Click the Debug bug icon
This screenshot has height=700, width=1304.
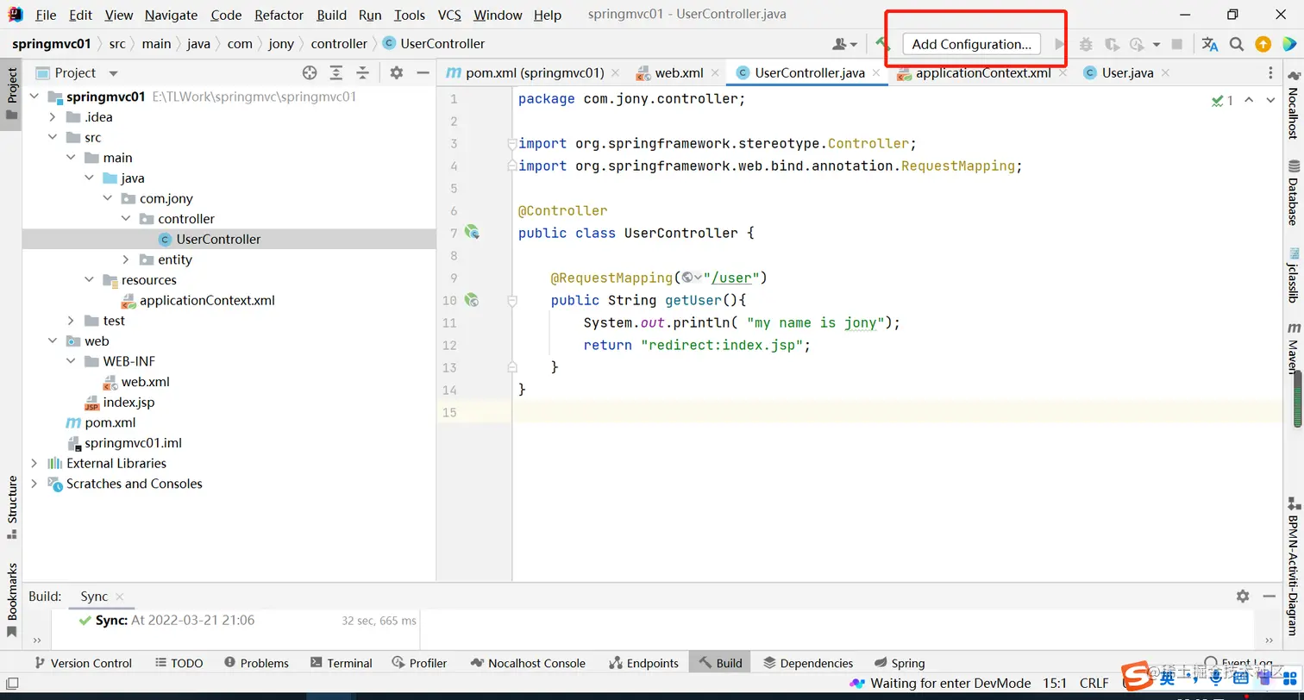click(1086, 44)
